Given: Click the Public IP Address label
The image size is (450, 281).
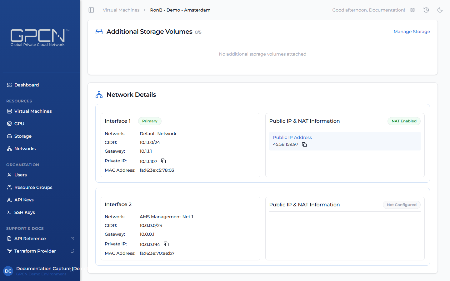Looking at the screenshot, I should click(x=292, y=137).
